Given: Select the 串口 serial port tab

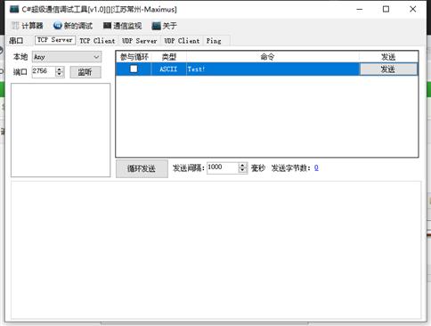Looking at the screenshot, I should [x=16, y=41].
